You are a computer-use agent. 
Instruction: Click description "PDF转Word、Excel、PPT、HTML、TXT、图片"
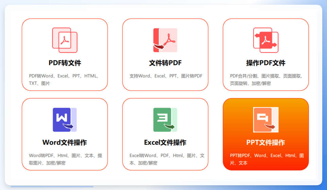(x=64, y=80)
